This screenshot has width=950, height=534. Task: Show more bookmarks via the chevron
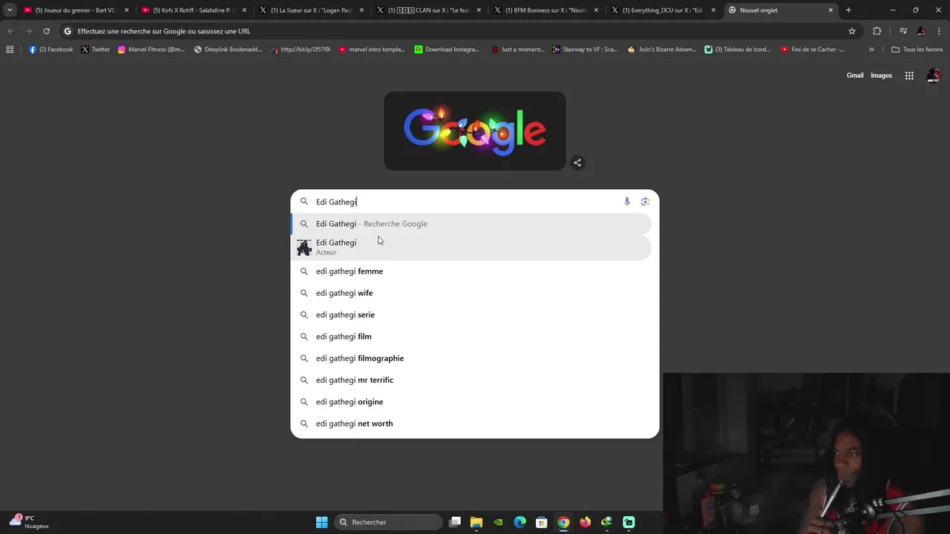pyautogui.click(x=871, y=49)
